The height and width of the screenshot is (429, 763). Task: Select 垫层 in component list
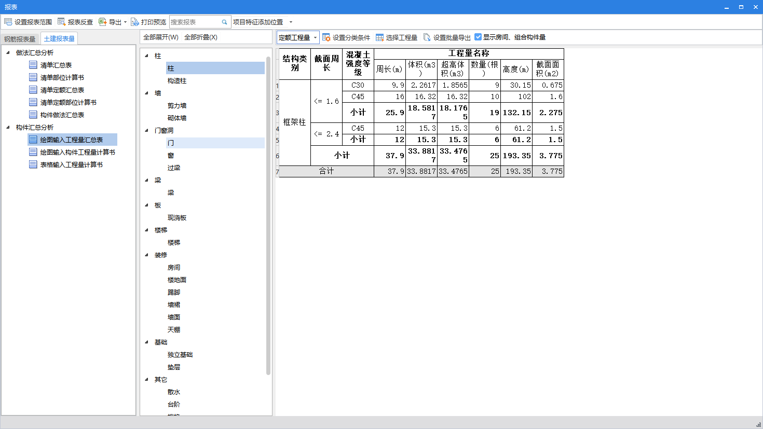(x=174, y=367)
